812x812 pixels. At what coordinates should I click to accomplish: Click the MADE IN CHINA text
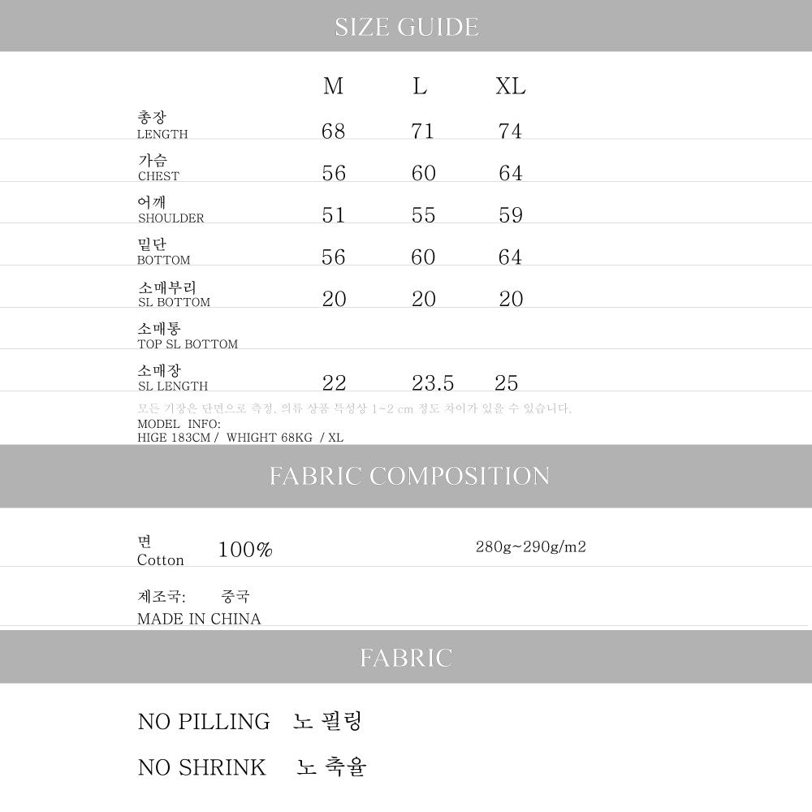point(199,619)
